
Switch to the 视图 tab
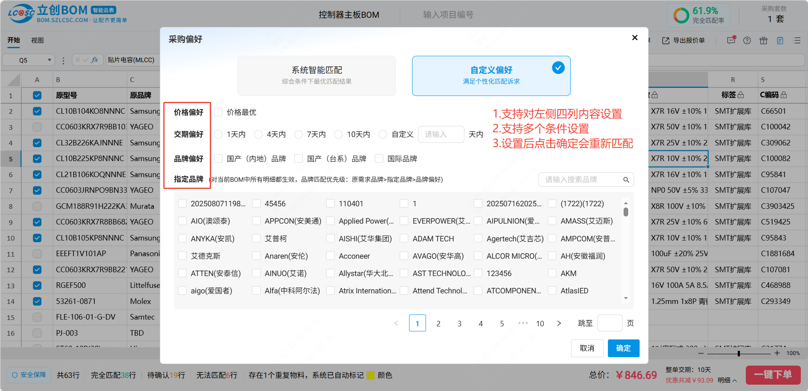pyautogui.click(x=37, y=40)
